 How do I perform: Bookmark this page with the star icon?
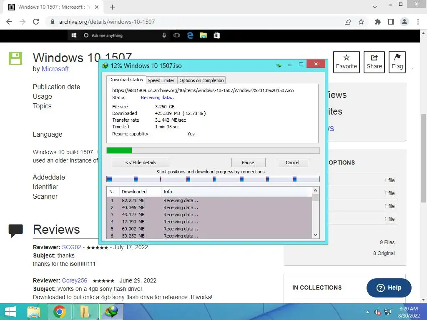coord(361,22)
